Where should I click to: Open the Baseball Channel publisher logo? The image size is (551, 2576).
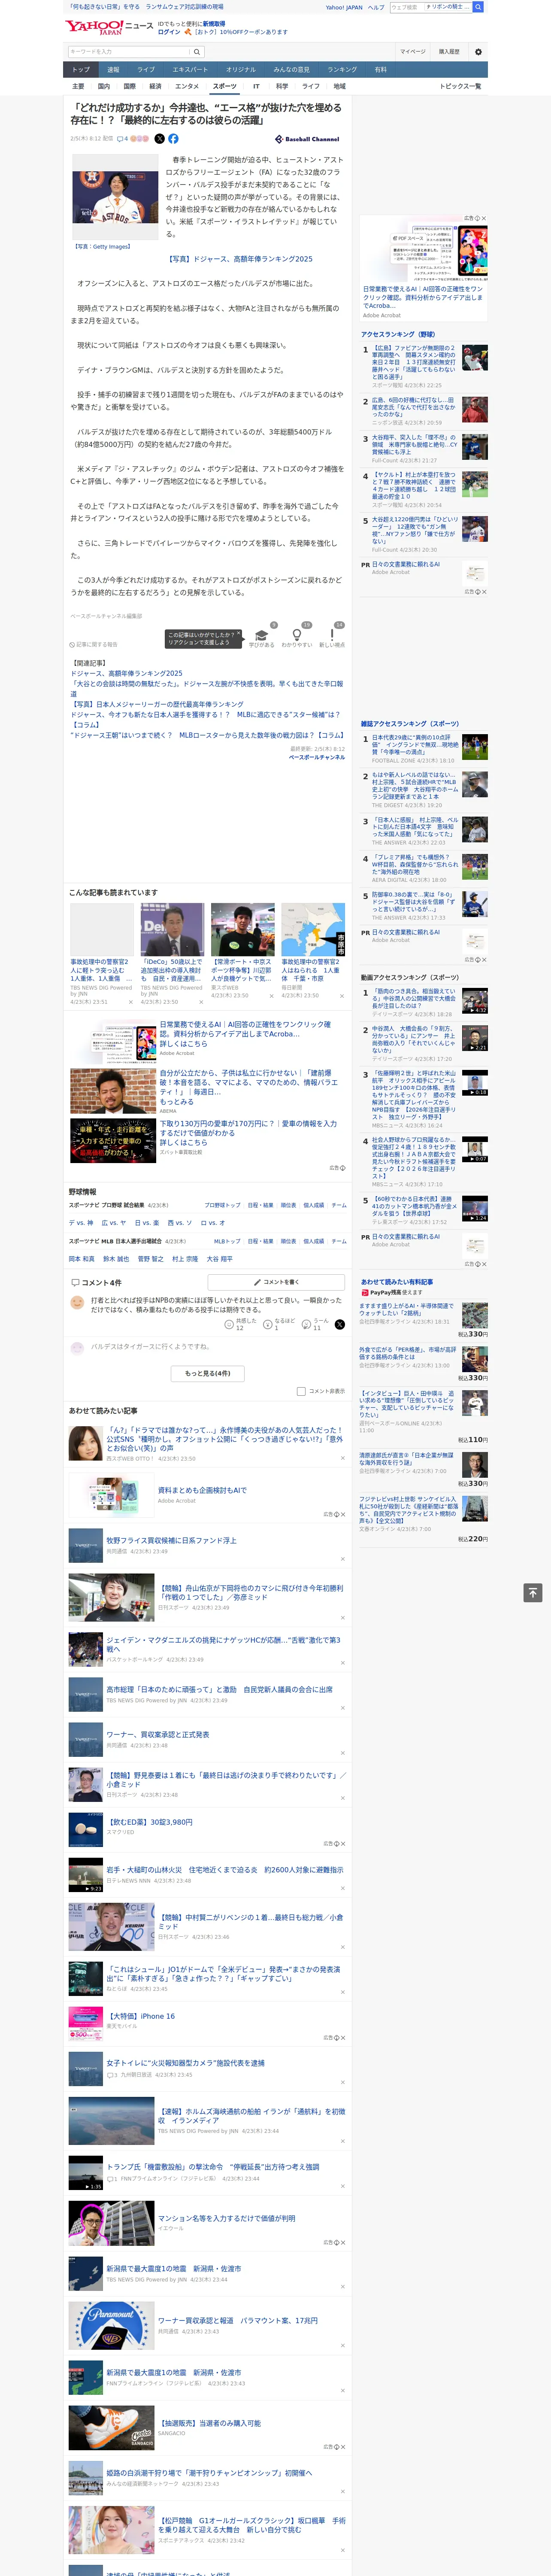tap(307, 139)
